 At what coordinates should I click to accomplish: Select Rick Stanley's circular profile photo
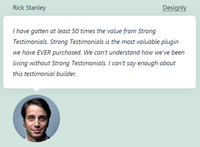coord(36,118)
